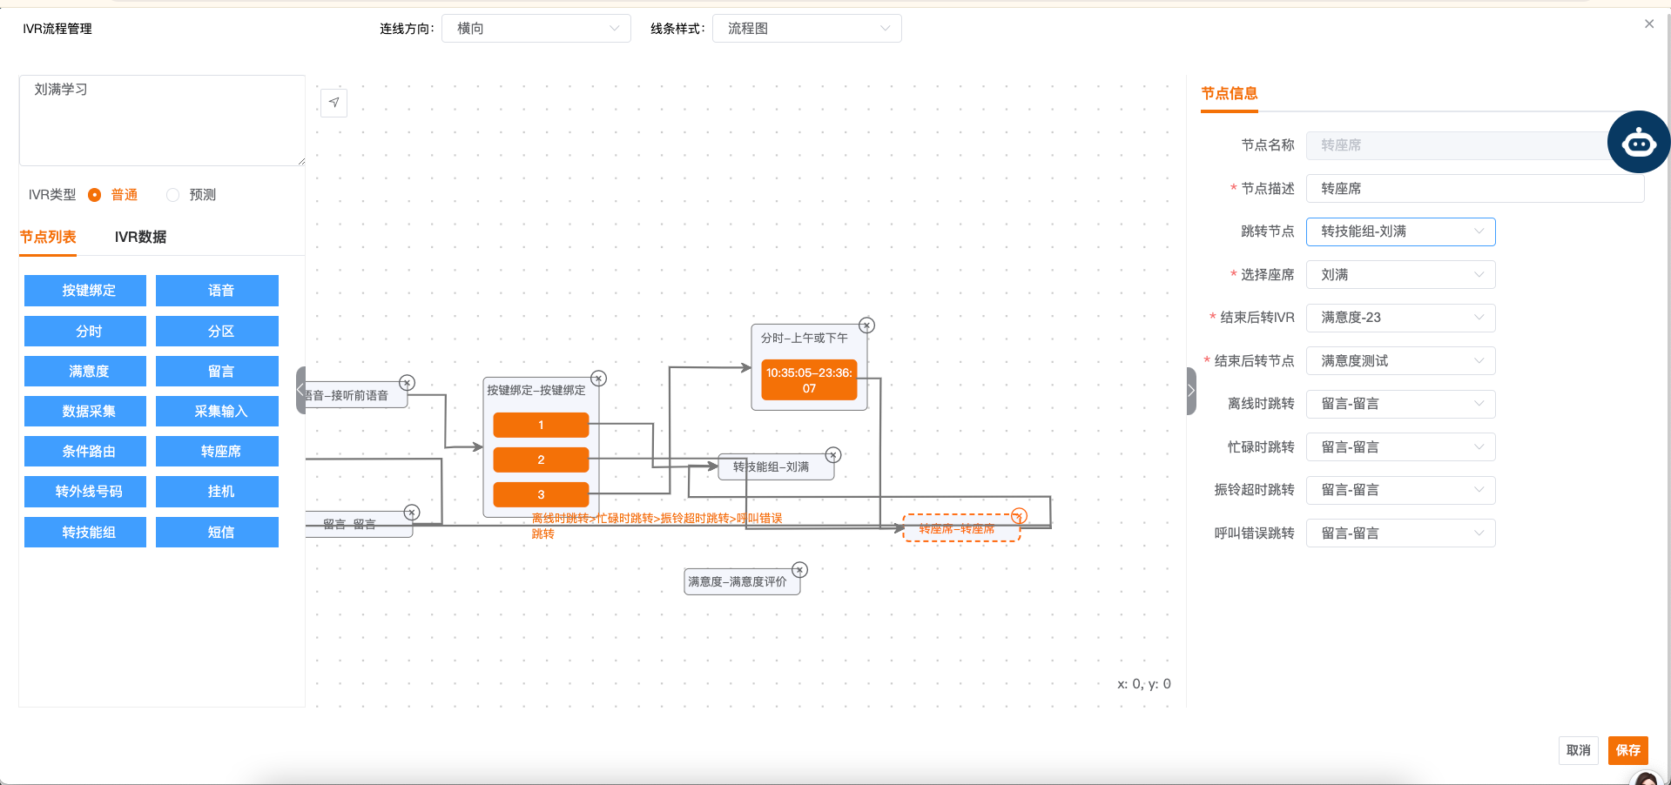Click the X on the 转座席 node
The width and height of the screenshot is (1671, 785).
(1019, 516)
